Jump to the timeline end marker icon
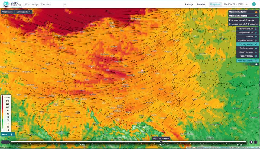260x149 pixels. 247,144
